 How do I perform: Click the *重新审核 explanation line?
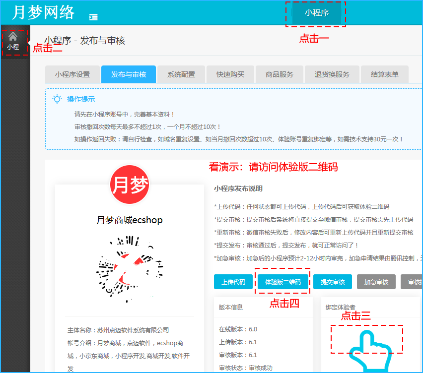click(x=313, y=233)
